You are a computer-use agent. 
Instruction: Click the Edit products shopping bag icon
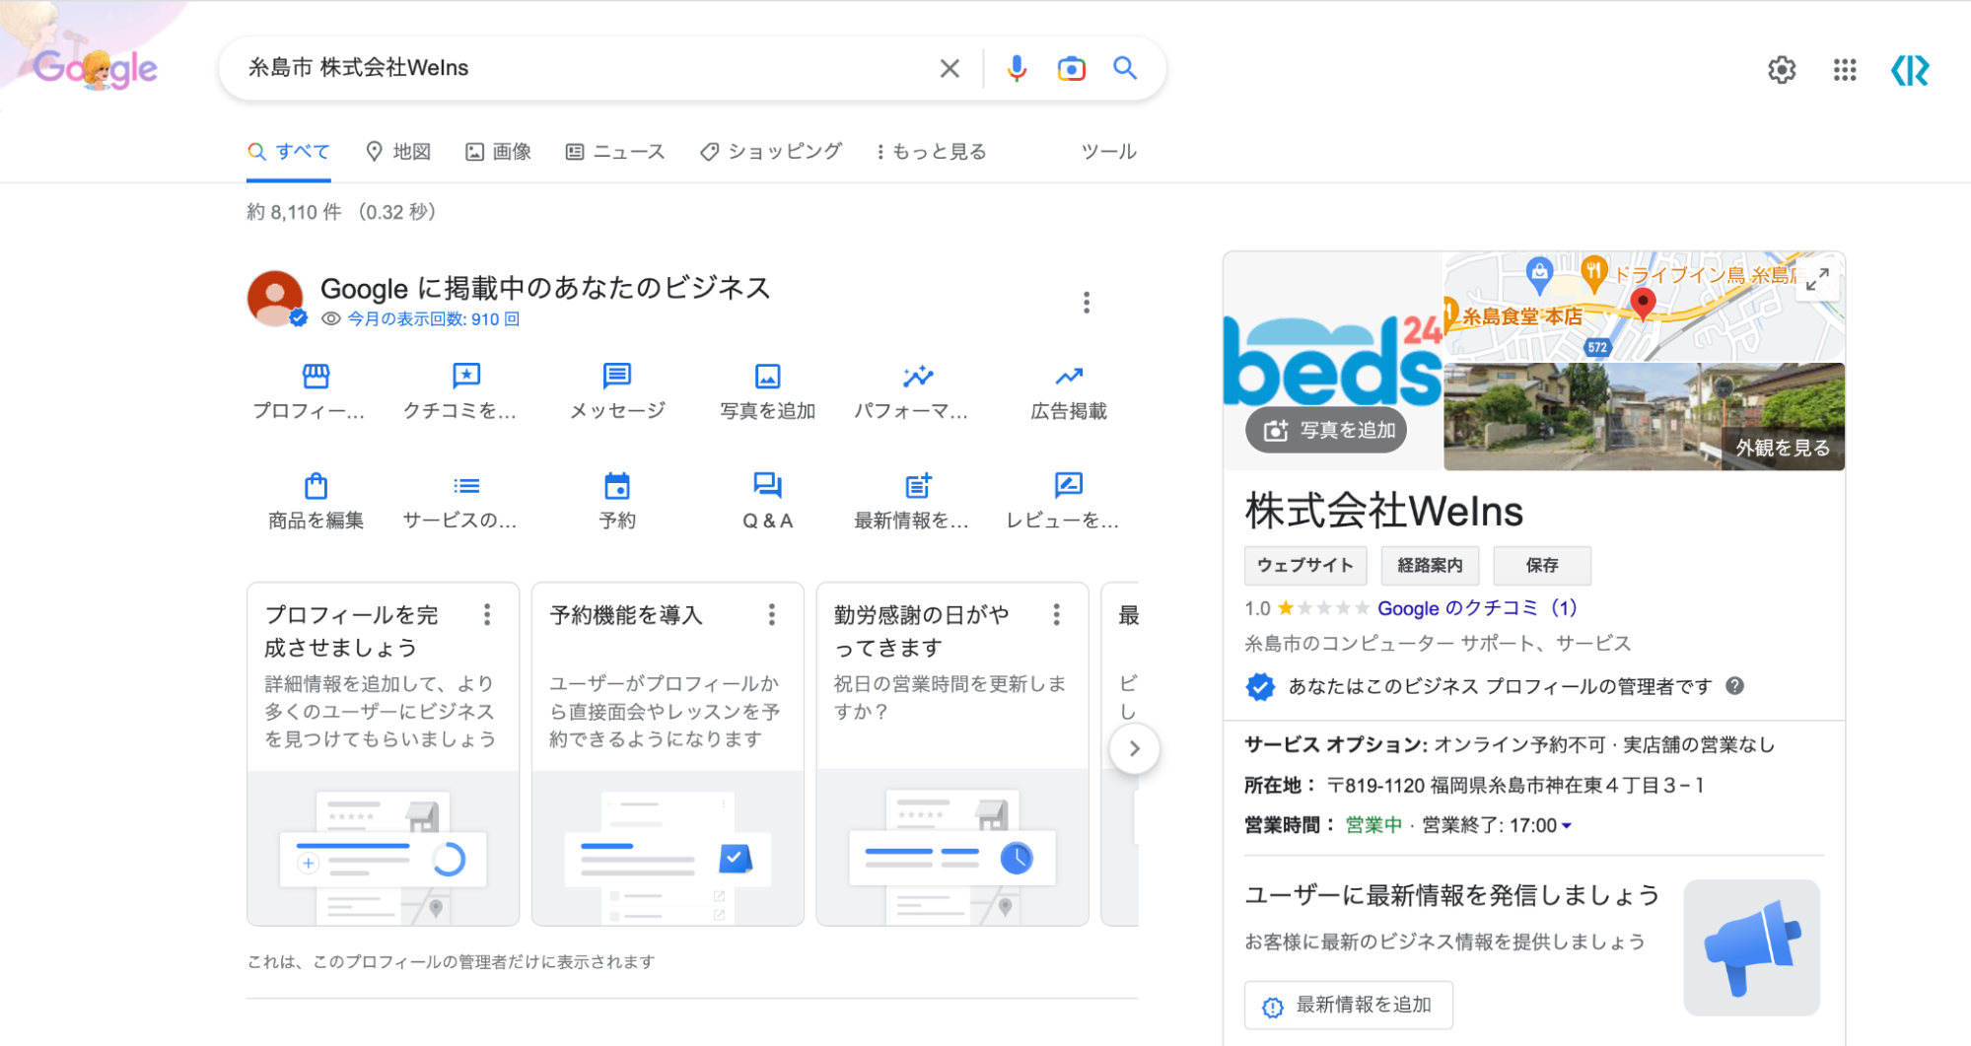pyautogui.click(x=316, y=486)
